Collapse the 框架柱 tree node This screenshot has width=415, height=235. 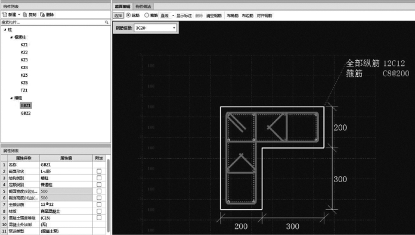coord(11,37)
